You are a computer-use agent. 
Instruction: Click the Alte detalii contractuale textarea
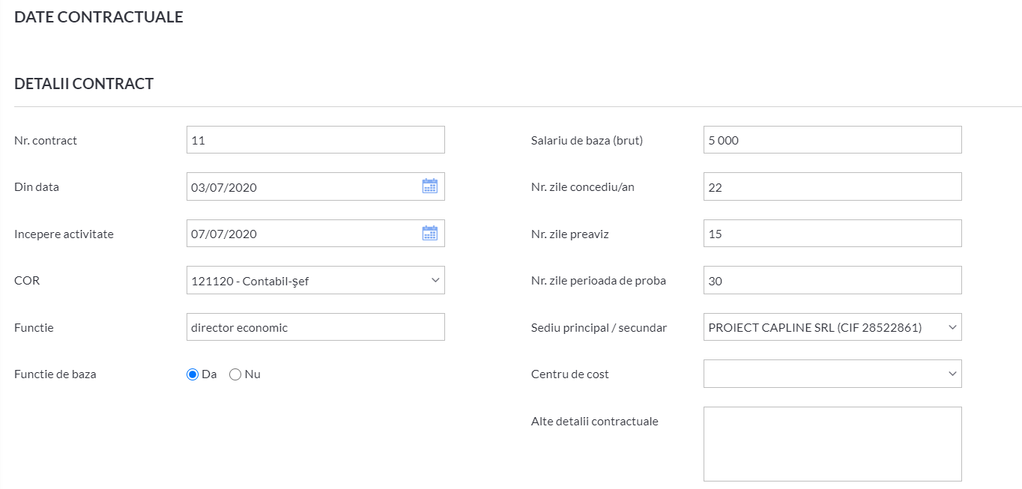832,444
